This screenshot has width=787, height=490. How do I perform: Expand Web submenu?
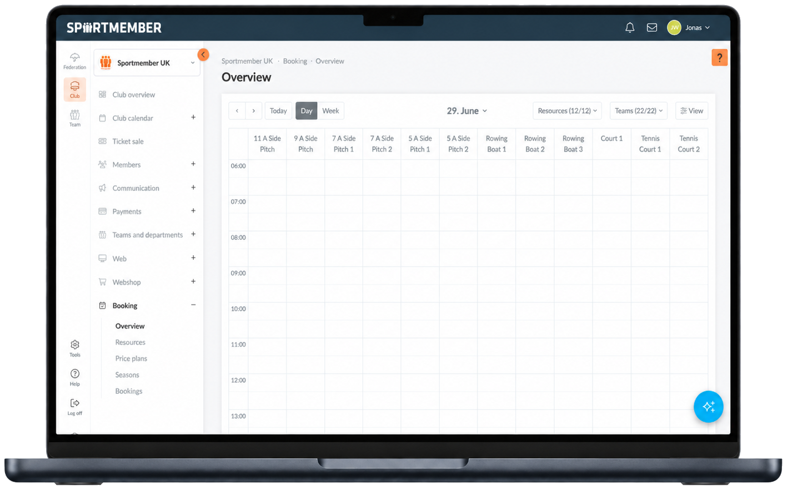(x=193, y=257)
